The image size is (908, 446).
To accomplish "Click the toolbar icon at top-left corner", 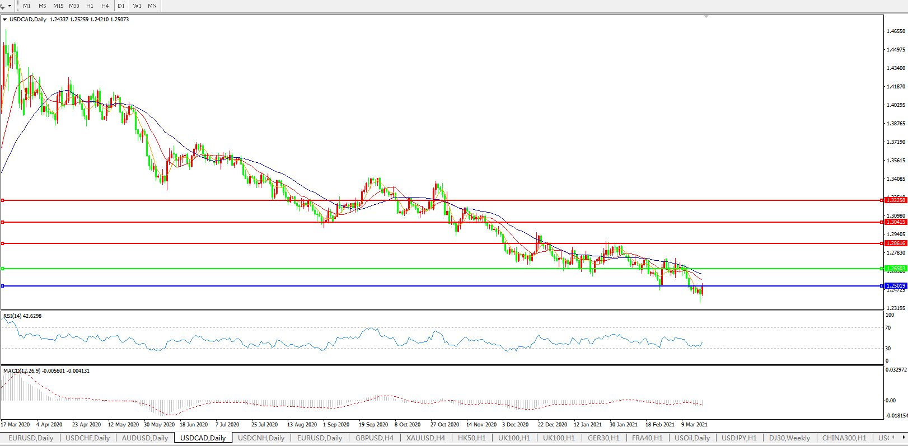I will [3, 6].
